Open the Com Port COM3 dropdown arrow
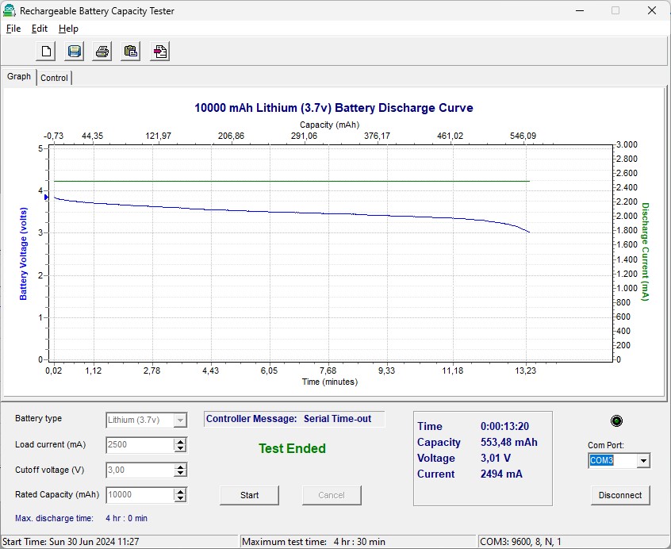Image resolution: width=671 pixels, height=549 pixels. [x=642, y=461]
